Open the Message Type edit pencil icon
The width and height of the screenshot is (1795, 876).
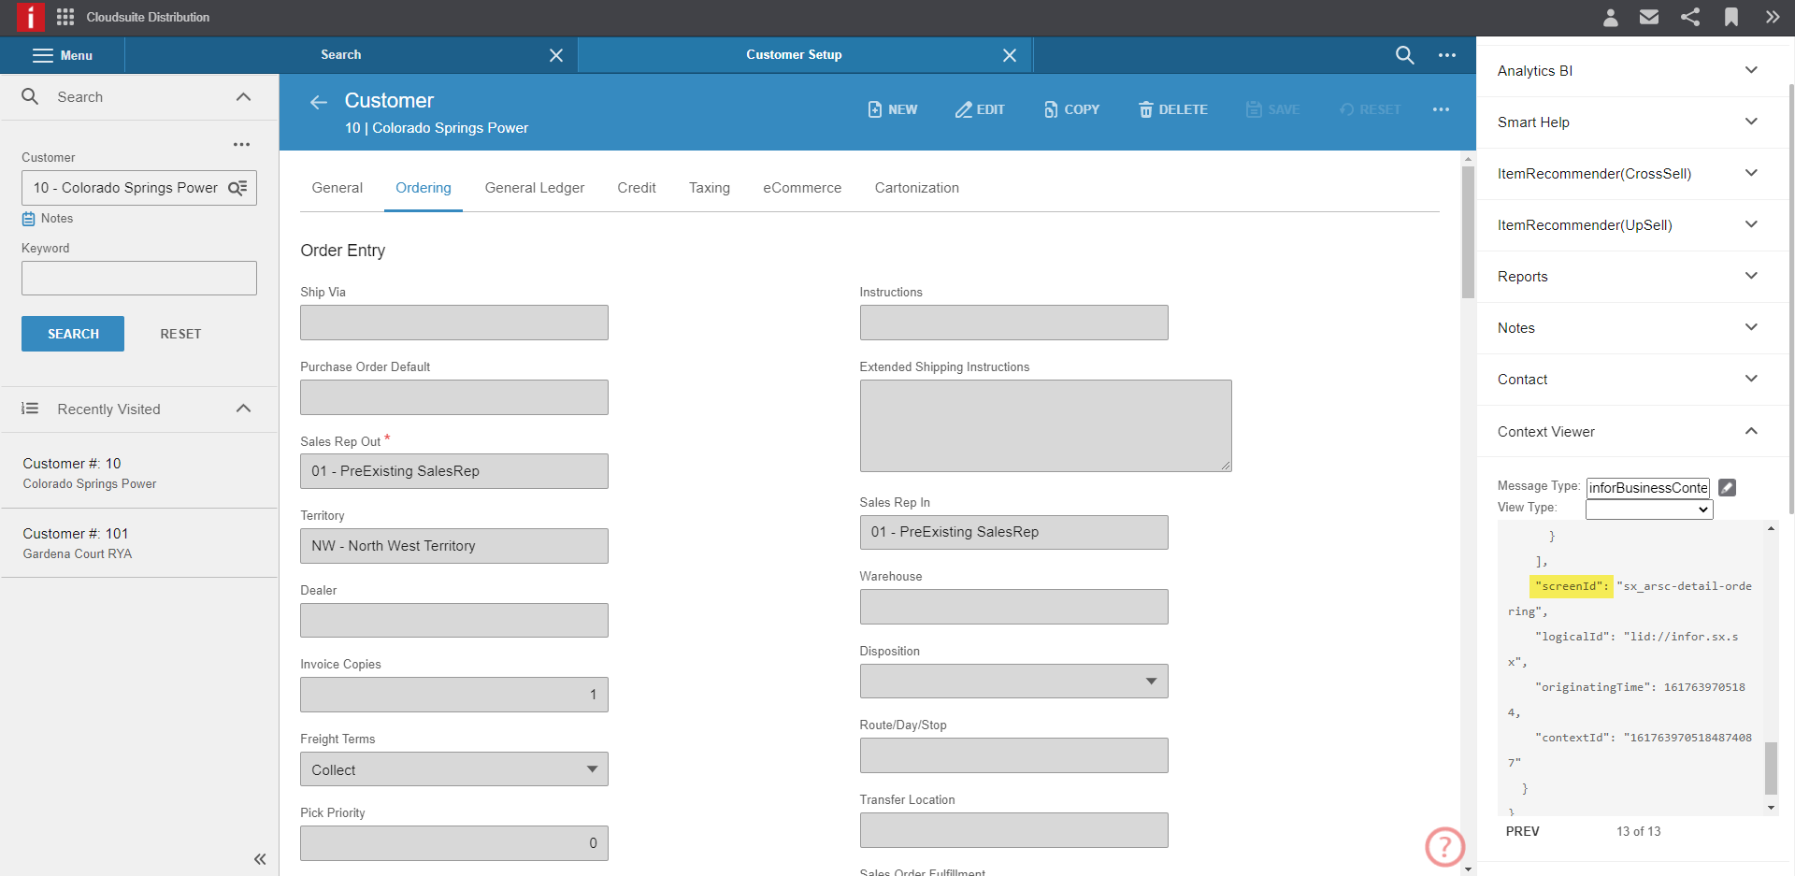(x=1727, y=487)
